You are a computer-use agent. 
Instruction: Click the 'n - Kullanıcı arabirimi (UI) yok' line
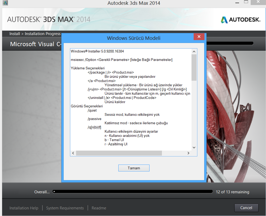[x=127, y=136]
